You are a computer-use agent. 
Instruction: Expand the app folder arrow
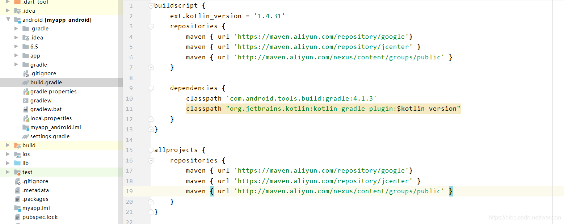pos(16,55)
